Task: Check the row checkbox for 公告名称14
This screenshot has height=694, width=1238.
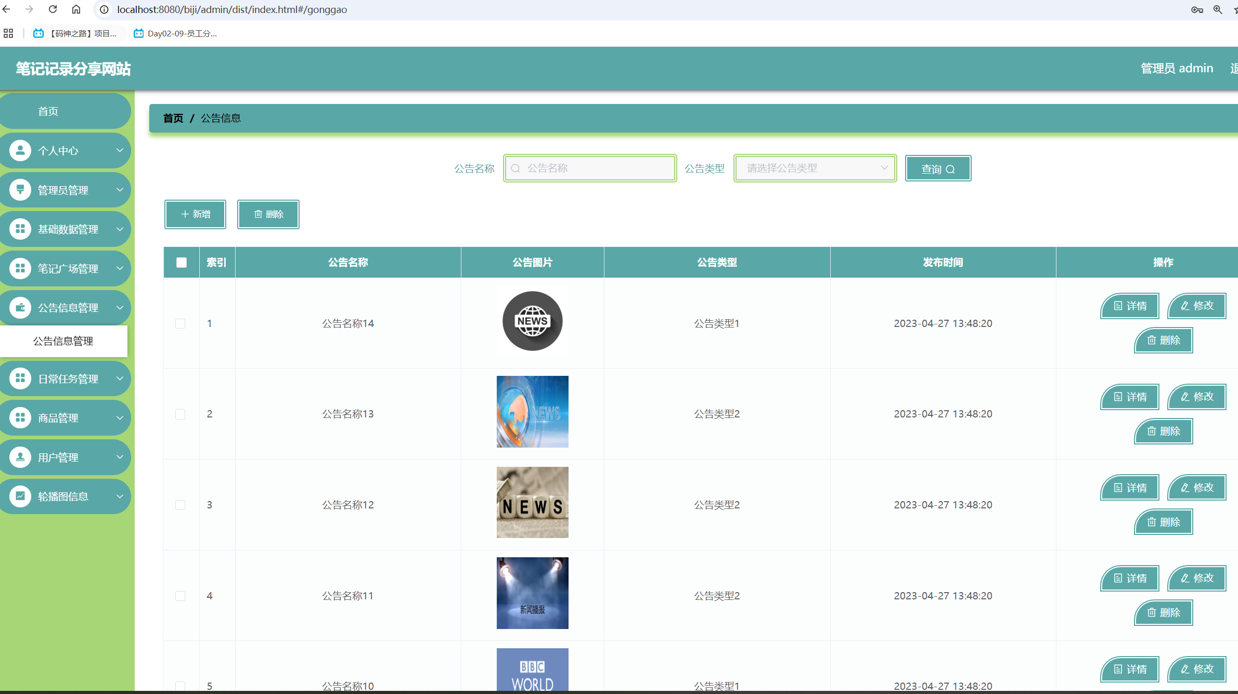Action: click(x=180, y=323)
